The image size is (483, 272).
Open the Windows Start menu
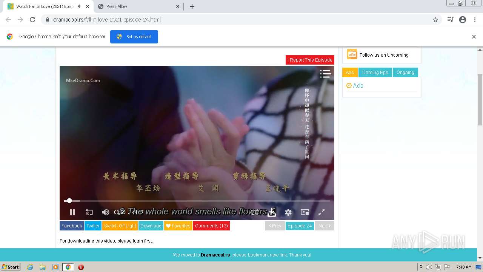pyautogui.click(x=10, y=267)
